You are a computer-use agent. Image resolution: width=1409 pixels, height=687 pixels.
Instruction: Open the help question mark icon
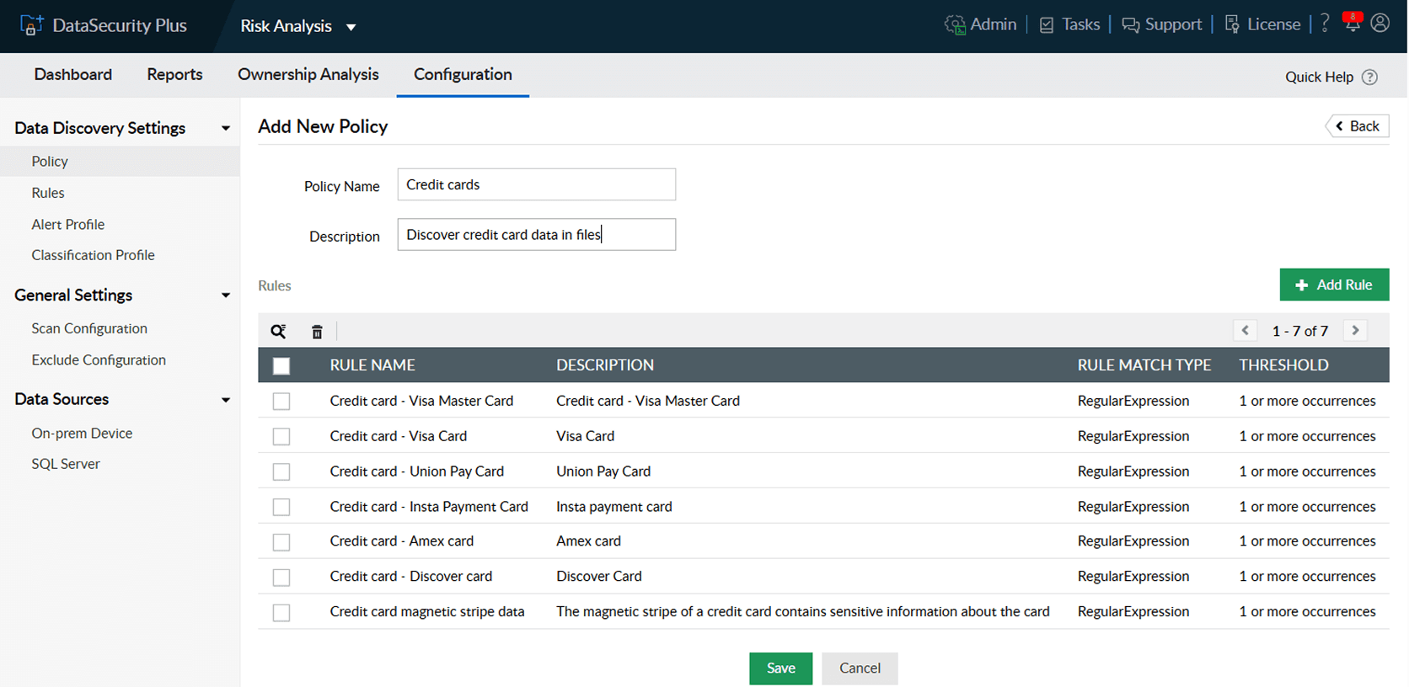[x=1325, y=24]
